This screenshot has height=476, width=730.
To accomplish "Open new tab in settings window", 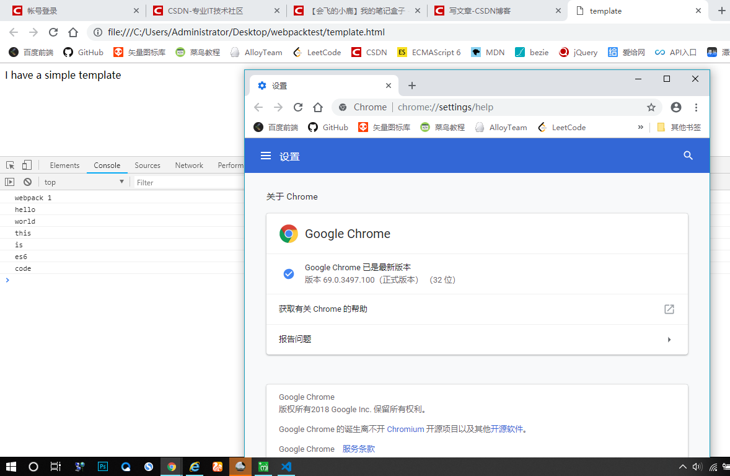I will tap(412, 86).
